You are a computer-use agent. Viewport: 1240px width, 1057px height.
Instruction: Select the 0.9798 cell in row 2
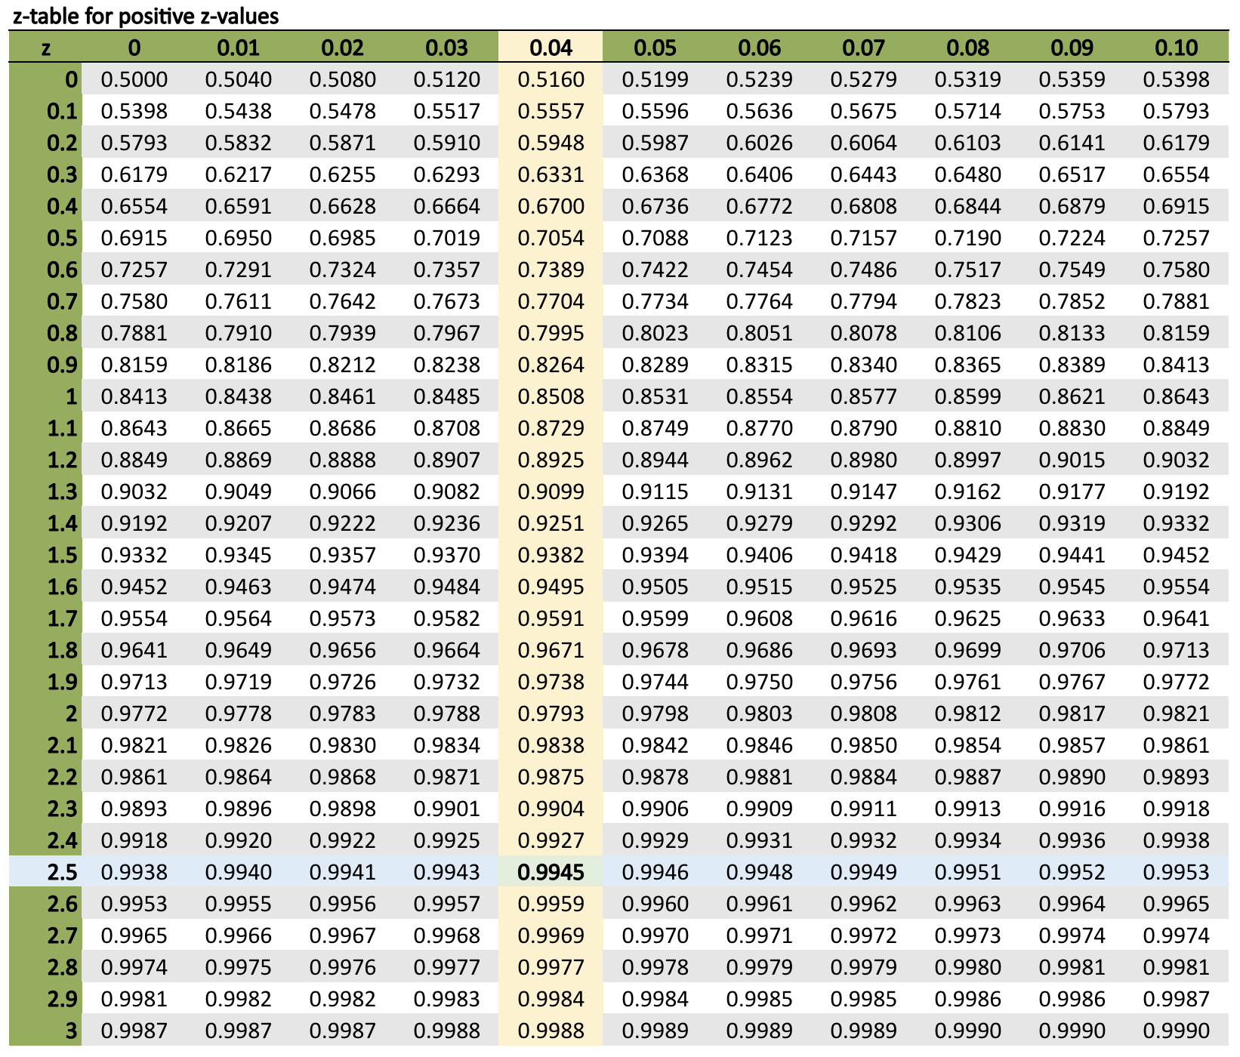[x=655, y=713]
